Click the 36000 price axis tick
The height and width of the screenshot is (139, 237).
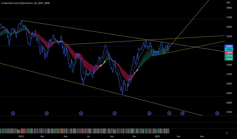tap(229, 27)
